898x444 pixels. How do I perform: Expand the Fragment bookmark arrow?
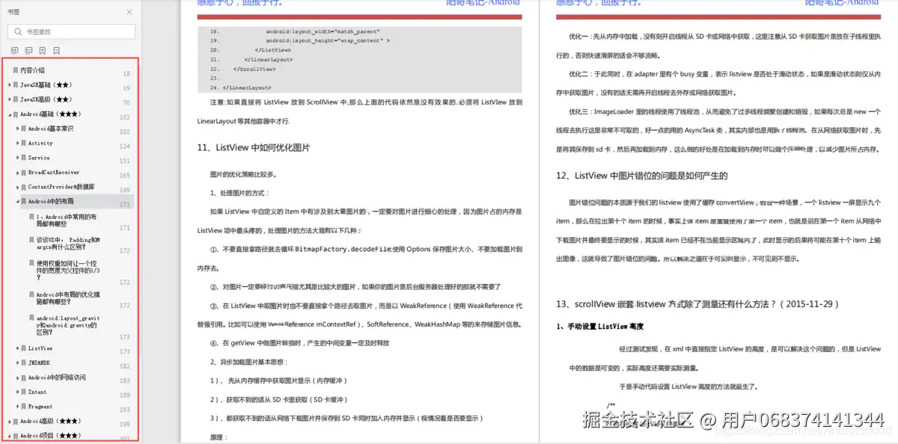17,407
